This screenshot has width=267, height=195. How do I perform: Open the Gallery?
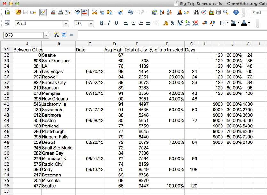pyautogui.click(x=211, y=12)
